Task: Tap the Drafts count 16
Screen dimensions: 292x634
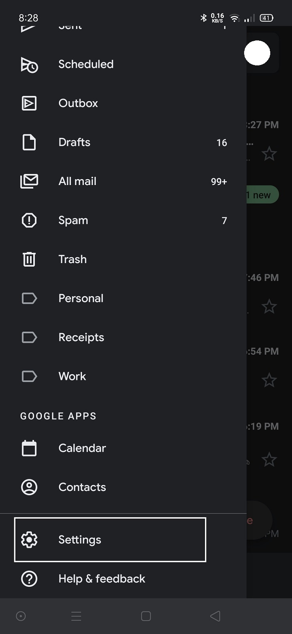Action: click(x=222, y=143)
